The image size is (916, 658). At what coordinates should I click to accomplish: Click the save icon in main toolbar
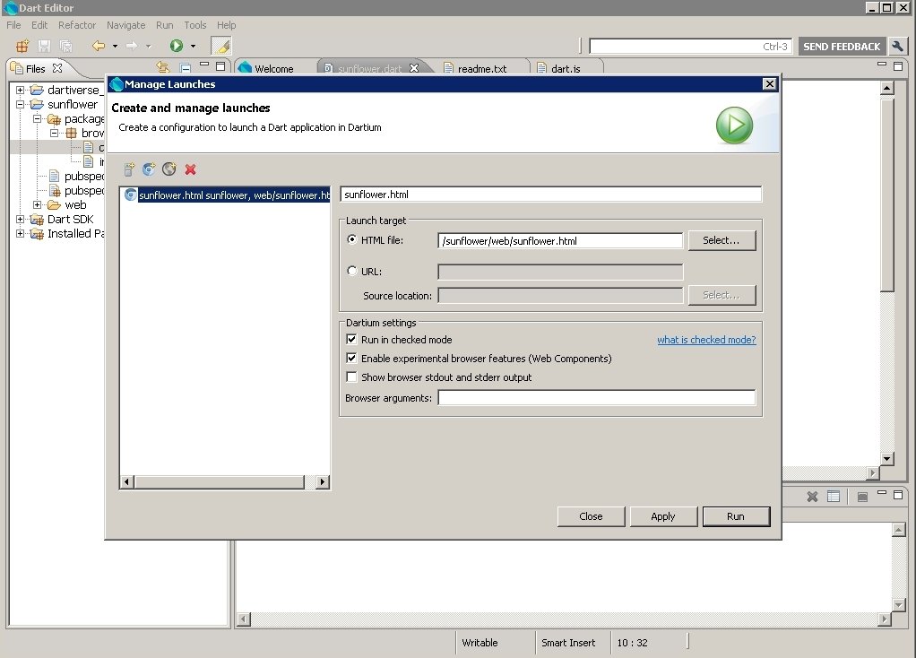pos(44,46)
